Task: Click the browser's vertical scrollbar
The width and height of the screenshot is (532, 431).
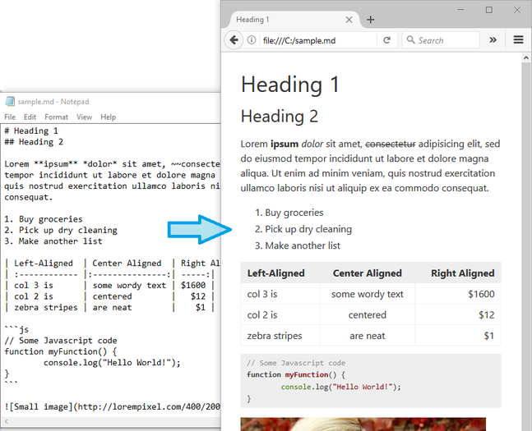Action: pos(525,246)
